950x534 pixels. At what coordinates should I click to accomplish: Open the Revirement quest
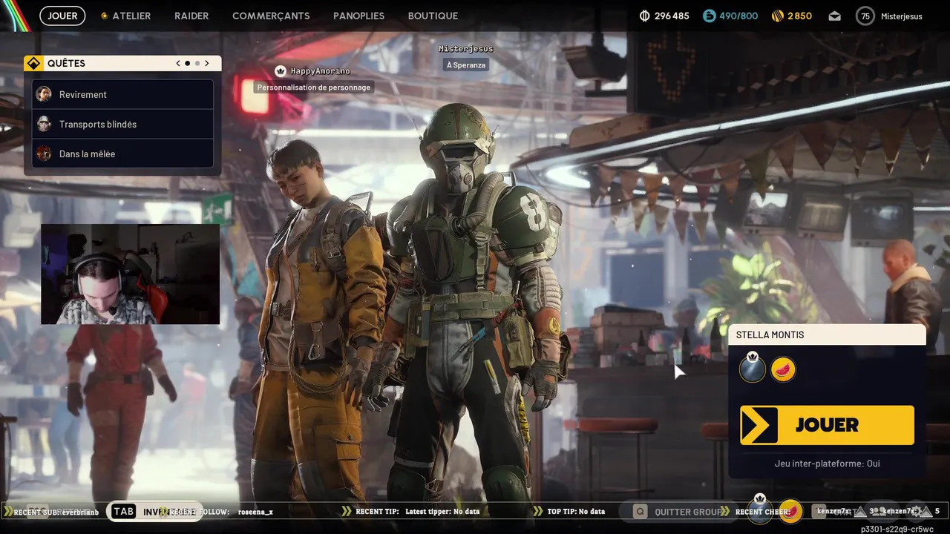click(123, 94)
